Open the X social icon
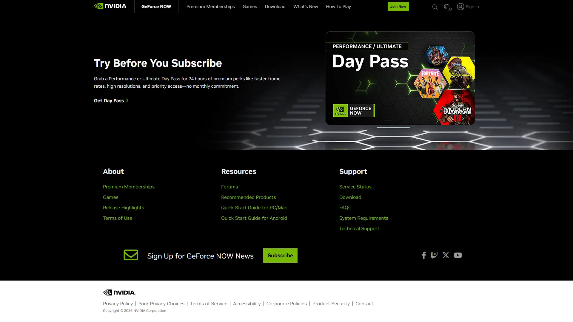Image resolution: width=573 pixels, height=322 pixels. point(446,255)
